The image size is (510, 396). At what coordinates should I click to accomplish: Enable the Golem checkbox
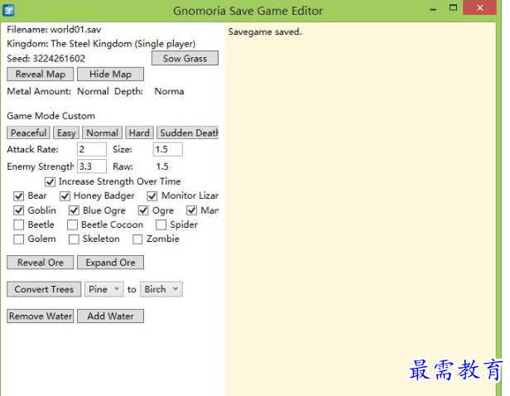pos(18,239)
